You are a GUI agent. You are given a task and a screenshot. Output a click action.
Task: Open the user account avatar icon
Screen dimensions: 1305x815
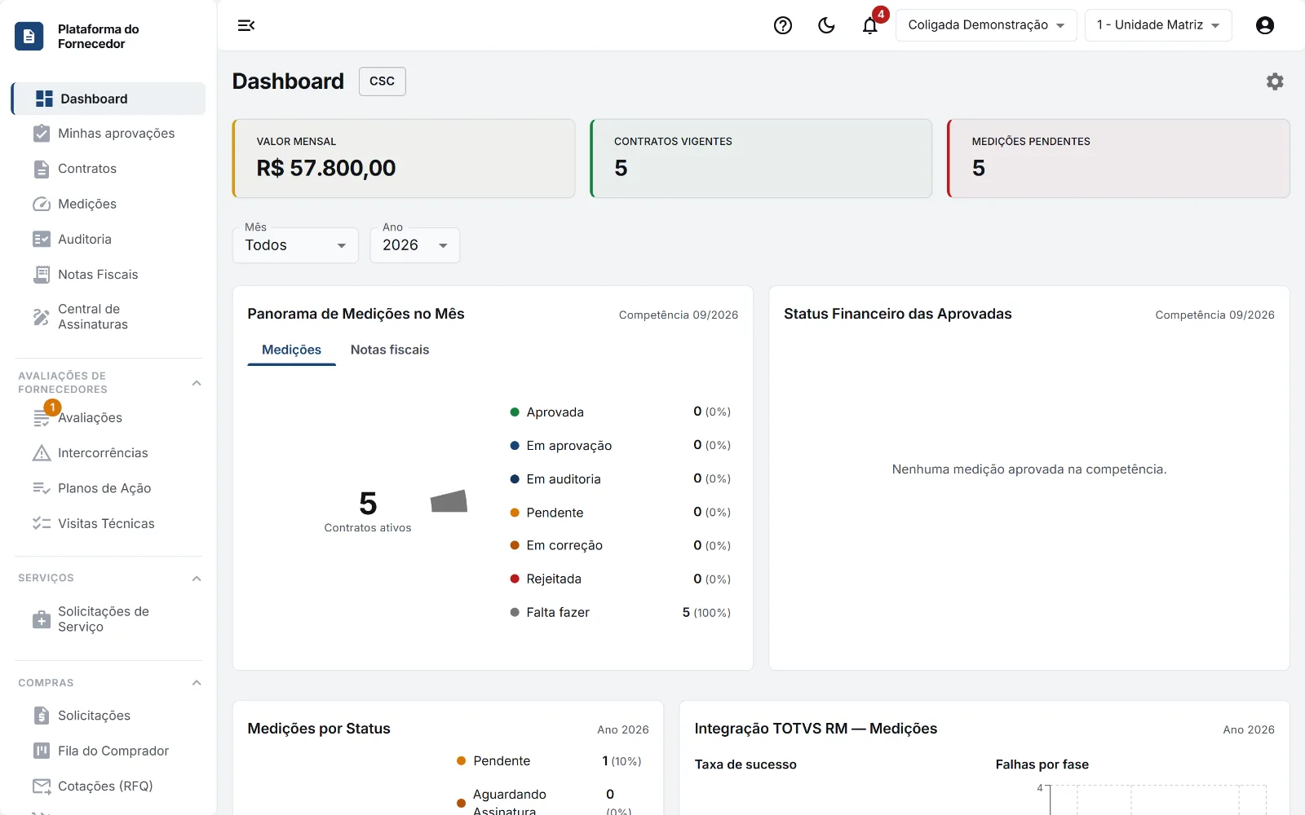(1265, 25)
